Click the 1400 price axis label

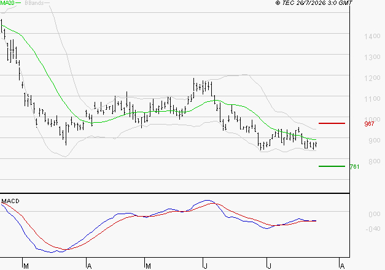(x=372, y=36)
